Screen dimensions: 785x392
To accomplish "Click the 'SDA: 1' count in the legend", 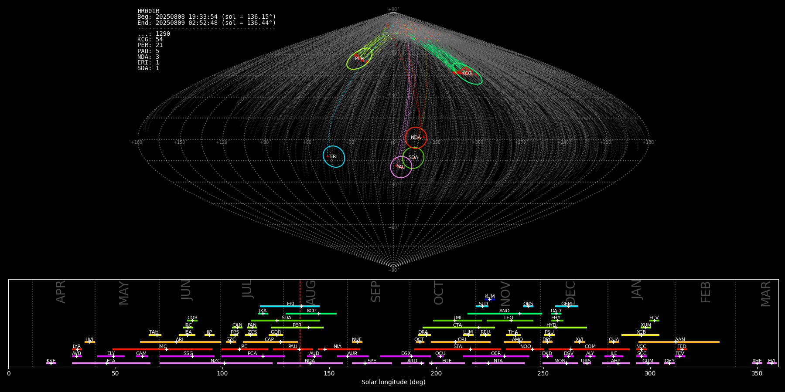I will coord(148,68).
